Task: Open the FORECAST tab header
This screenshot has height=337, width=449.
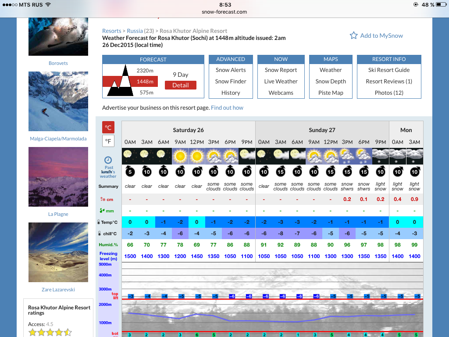Action: [153, 59]
